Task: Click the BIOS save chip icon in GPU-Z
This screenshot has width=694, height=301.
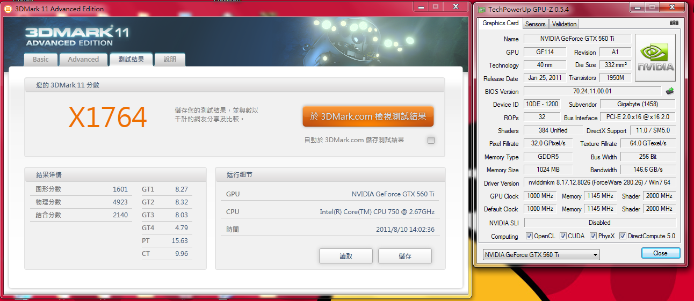Action: (670, 91)
